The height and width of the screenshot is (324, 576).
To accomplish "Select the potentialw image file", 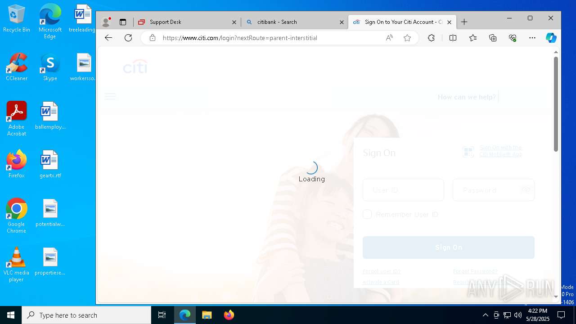I will [x=50, y=213].
